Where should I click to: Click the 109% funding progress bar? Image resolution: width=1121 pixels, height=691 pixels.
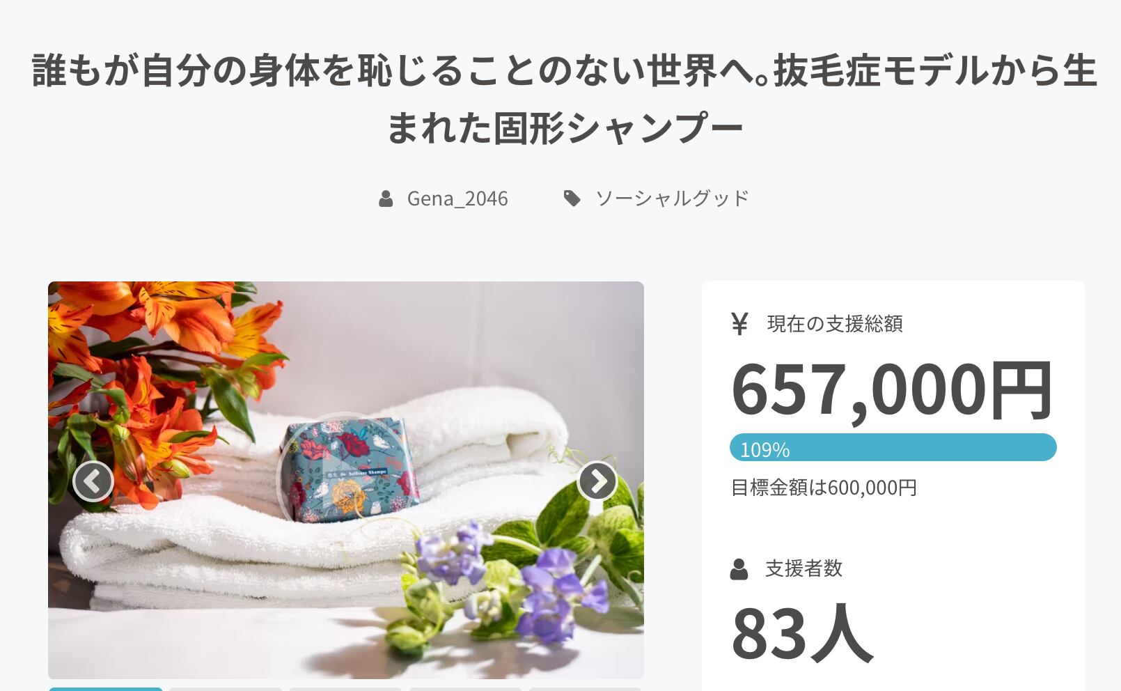(893, 447)
